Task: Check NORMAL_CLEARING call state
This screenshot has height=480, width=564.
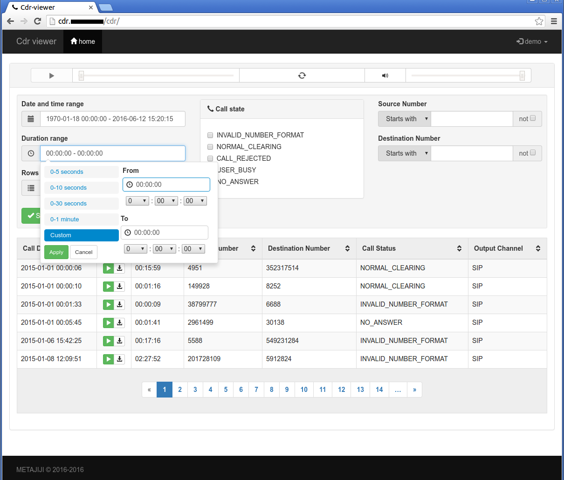Action: coord(210,147)
